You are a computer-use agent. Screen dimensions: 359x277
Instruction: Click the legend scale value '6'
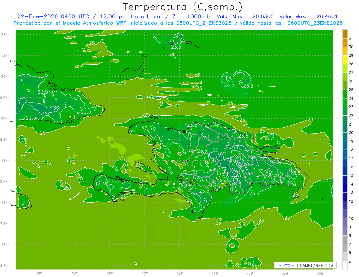point(350,253)
